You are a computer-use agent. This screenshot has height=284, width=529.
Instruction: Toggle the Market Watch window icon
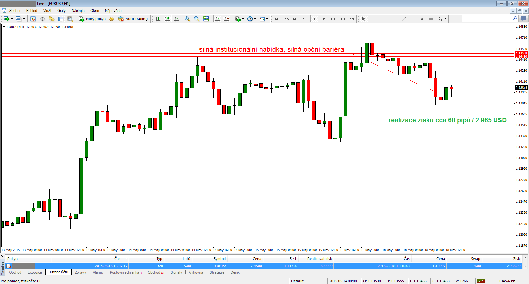pyautogui.click(x=33, y=19)
